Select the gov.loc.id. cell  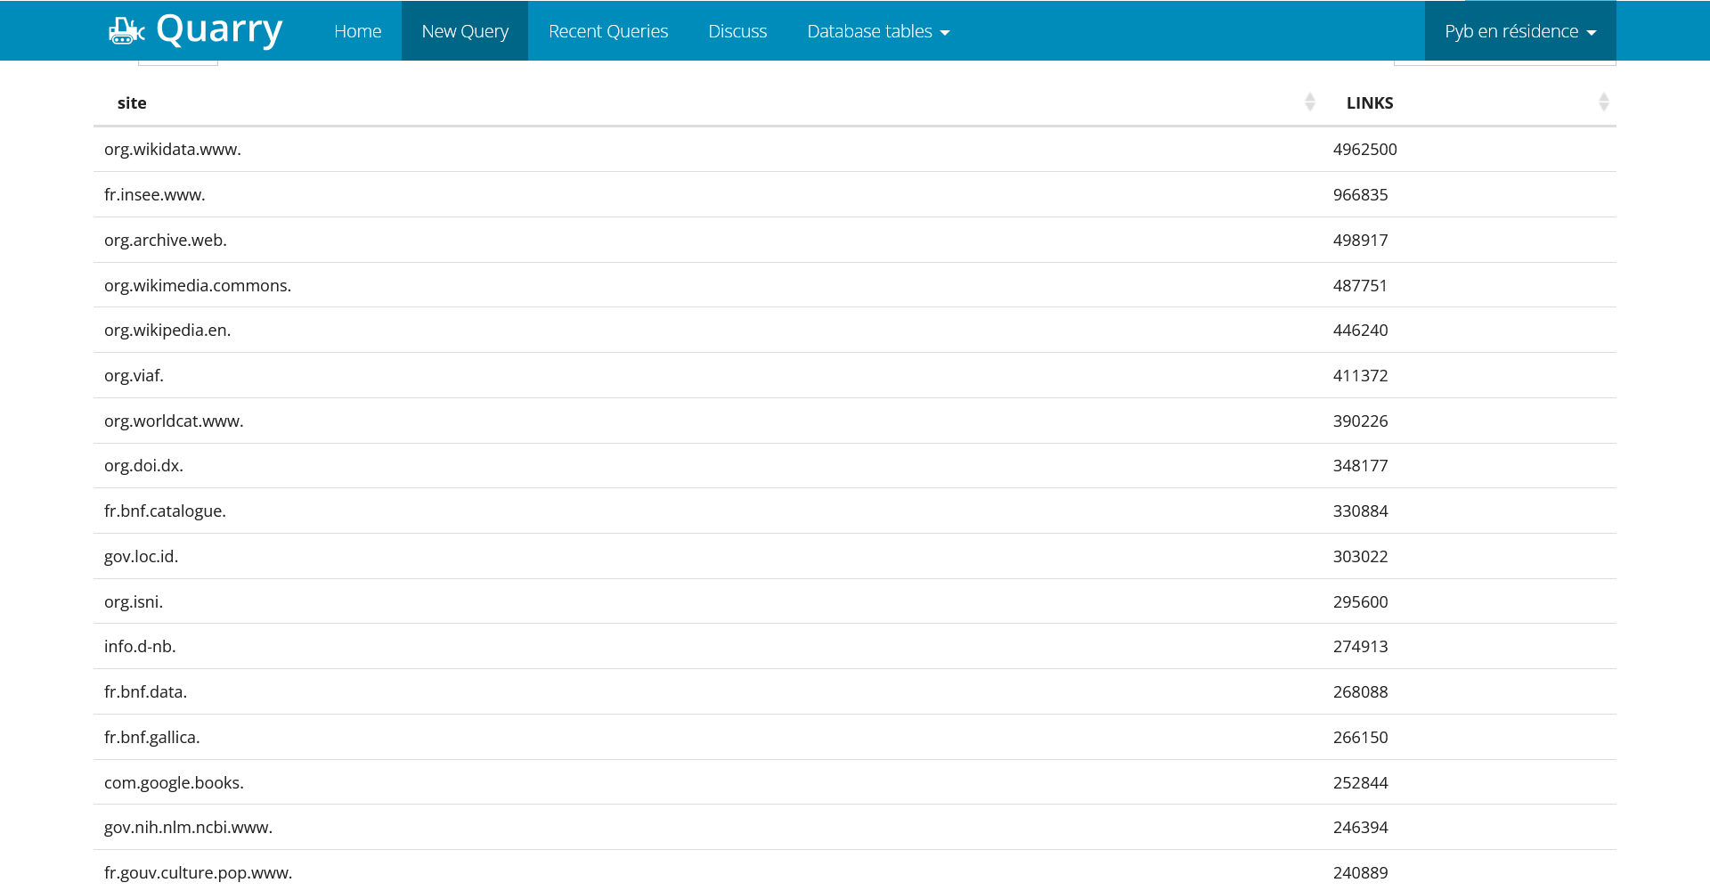click(x=708, y=557)
